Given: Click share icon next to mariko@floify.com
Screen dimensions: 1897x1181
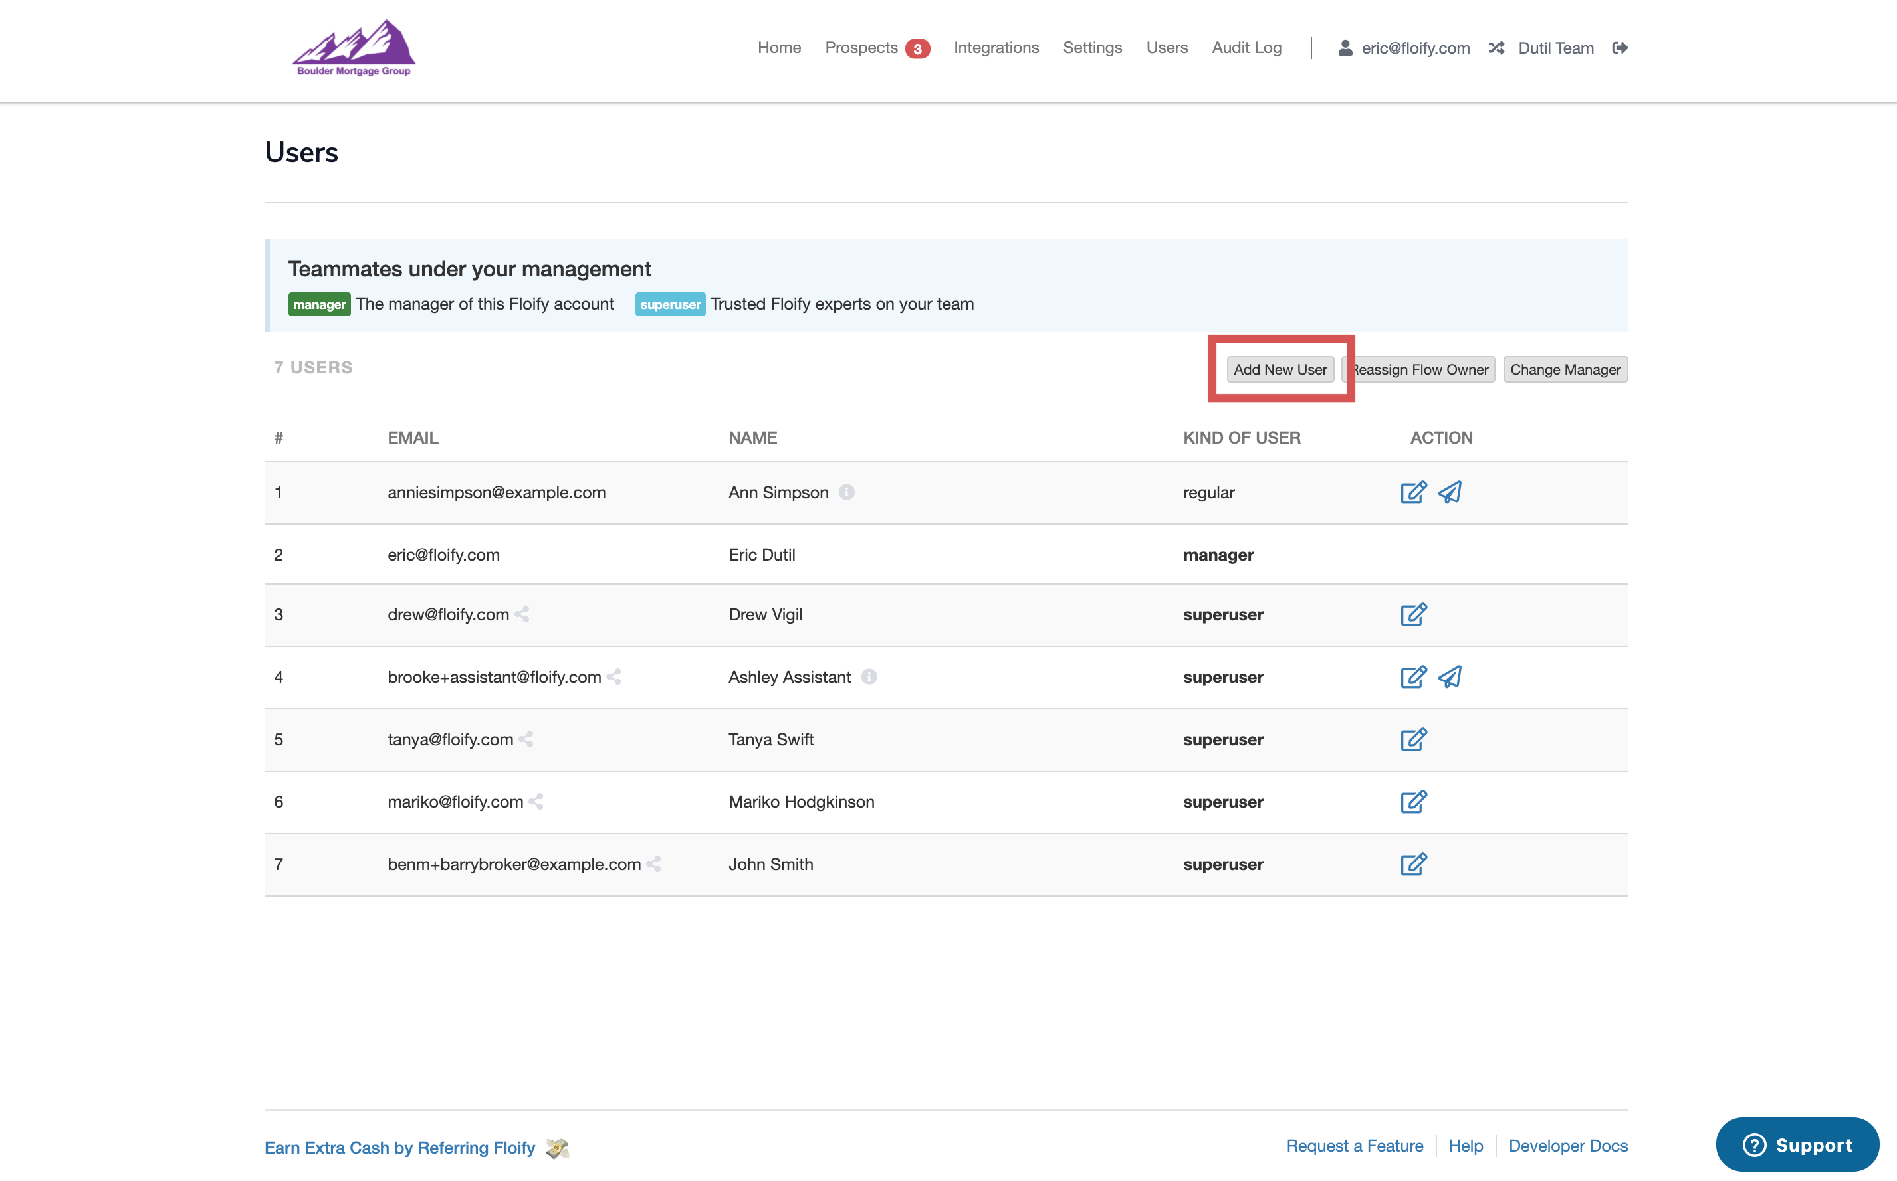Looking at the screenshot, I should click(536, 801).
